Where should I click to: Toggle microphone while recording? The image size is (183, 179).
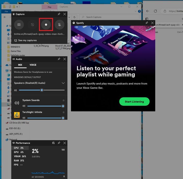(x=60, y=25)
